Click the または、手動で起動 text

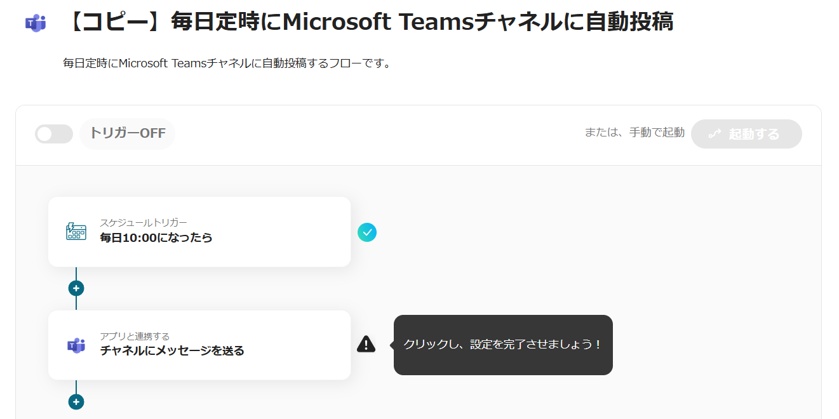pyautogui.click(x=634, y=133)
